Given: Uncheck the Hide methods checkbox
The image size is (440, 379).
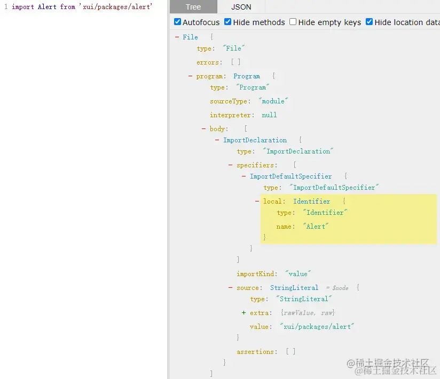Looking at the screenshot, I should (227, 22).
